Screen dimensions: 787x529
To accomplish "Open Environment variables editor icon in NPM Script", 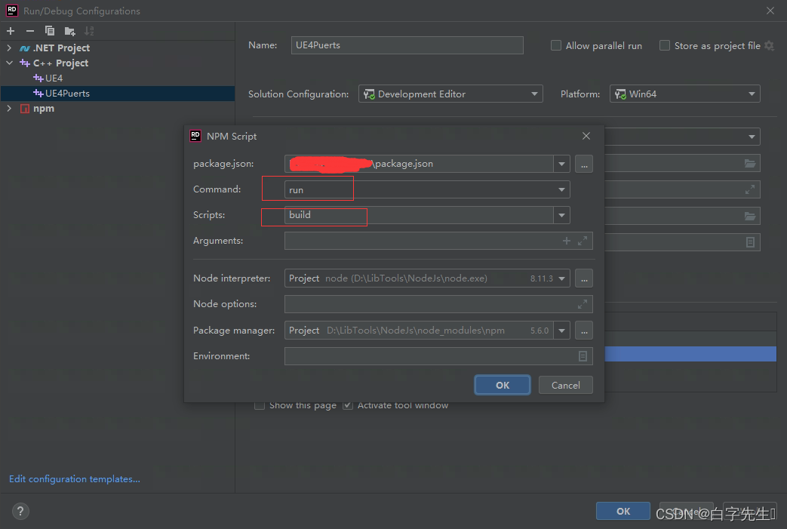I will tap(583, 356).
